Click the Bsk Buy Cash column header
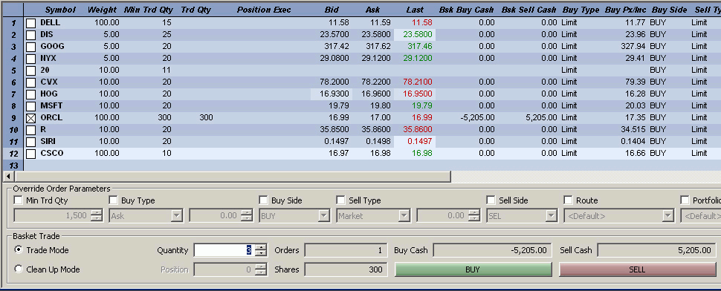Image resolution: width=721 pixels, height=291 pixels. pyautogui.click(x=467, y=10)
